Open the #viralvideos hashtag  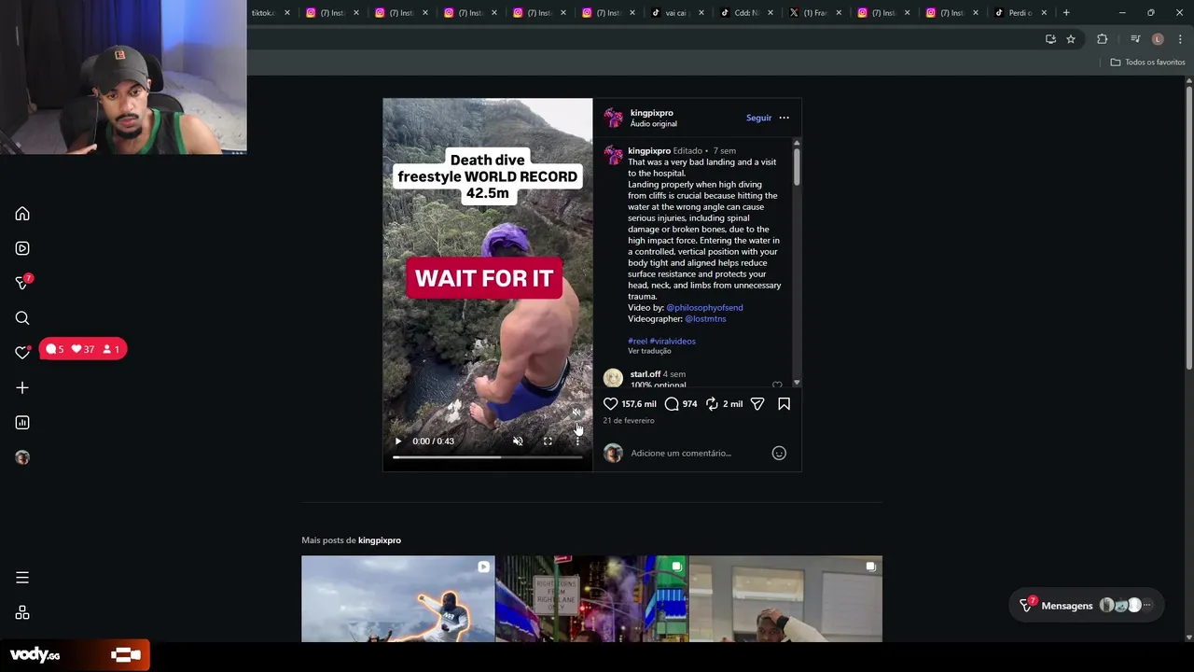pos(673,342)
